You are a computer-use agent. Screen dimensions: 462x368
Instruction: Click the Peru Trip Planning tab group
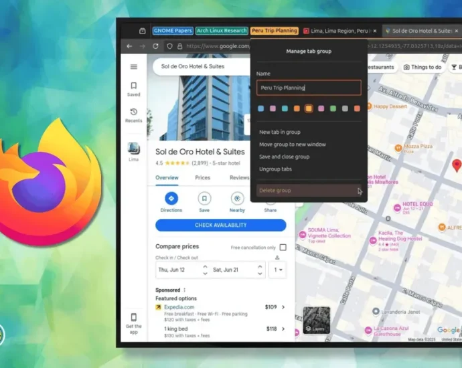[275, 31]
